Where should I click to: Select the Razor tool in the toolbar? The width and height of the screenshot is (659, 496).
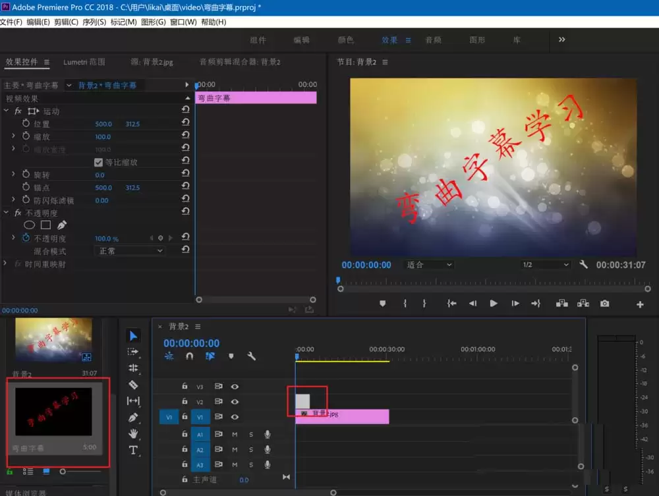(133, 384)
